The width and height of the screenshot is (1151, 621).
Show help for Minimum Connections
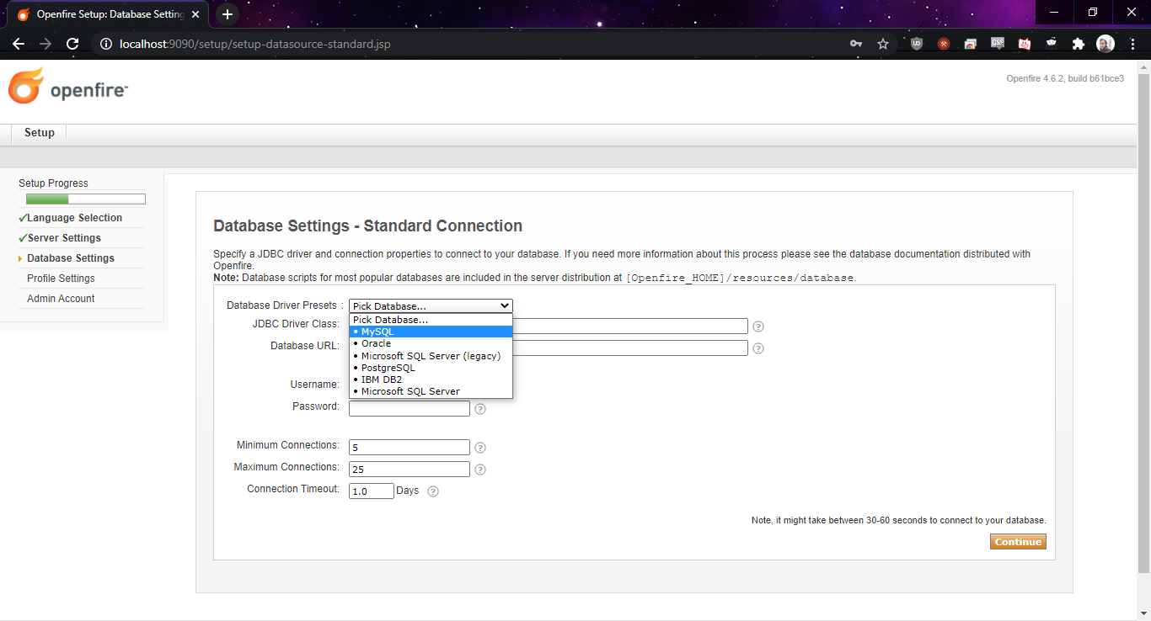pos(480,448)
